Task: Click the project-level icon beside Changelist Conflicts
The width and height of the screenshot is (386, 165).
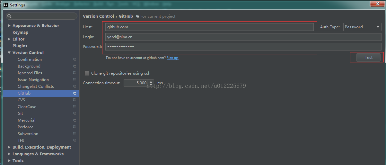Action: [x=75, y=87]
